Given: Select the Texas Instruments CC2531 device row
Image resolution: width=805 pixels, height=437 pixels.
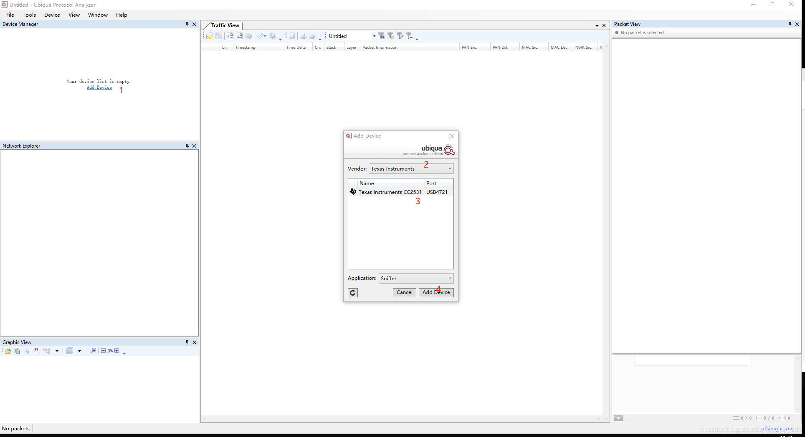Looking at the screenshot, I should pyautogui.click(x=401, y=192).
